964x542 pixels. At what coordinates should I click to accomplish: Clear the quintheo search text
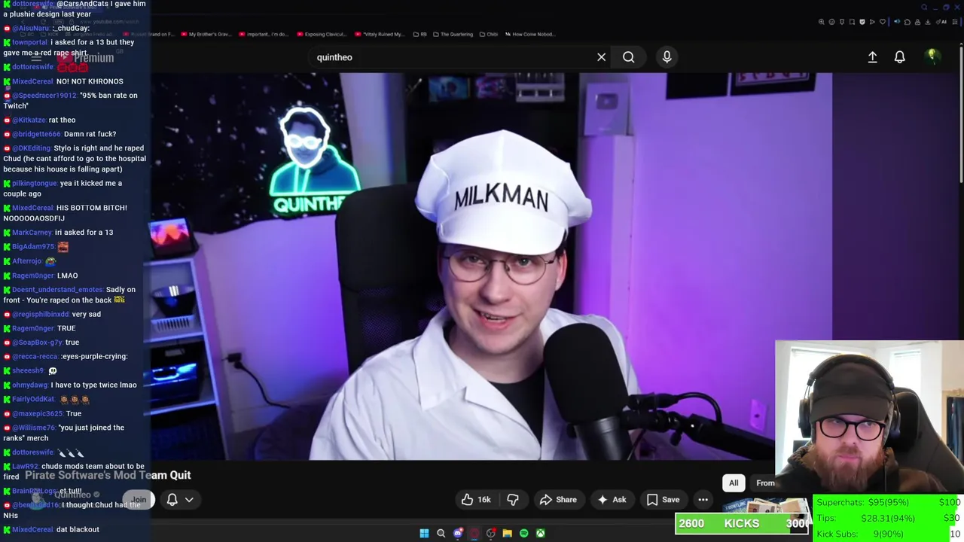point(601,57)
